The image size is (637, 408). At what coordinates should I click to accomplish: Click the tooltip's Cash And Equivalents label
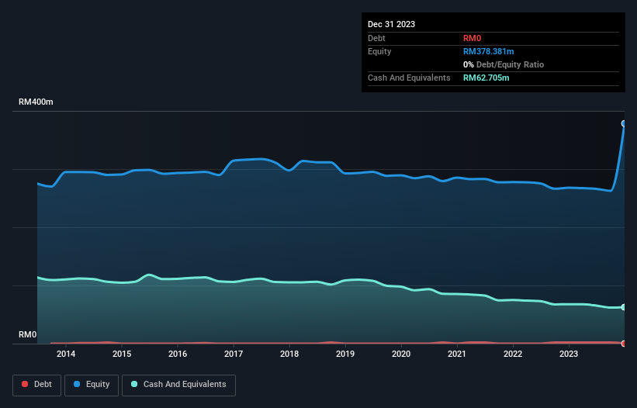[x=409, y=78]
